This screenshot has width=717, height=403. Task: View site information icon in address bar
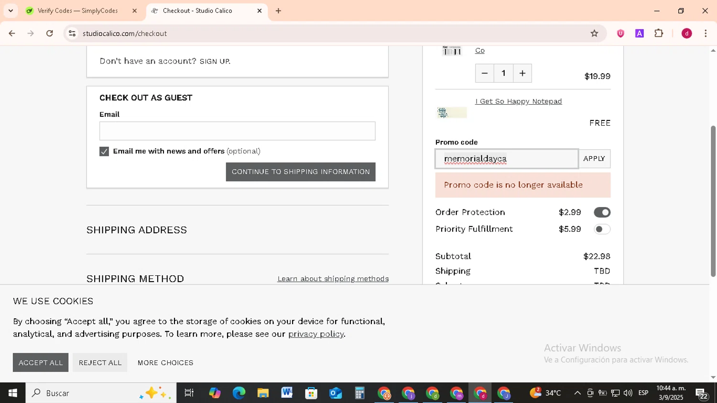pyautogui.click(x=72, y=33)
